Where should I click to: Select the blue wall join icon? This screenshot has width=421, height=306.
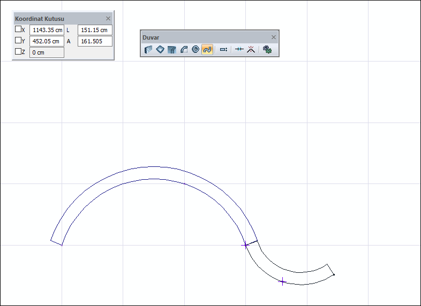(x=239, y=49)
